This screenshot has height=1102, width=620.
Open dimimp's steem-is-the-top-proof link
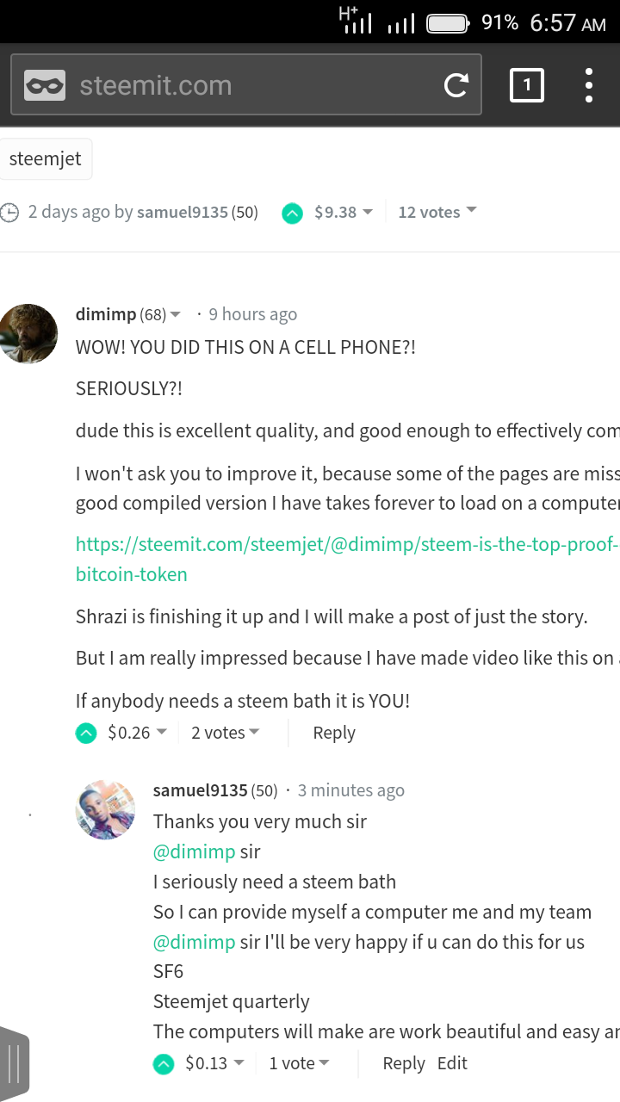346,544
